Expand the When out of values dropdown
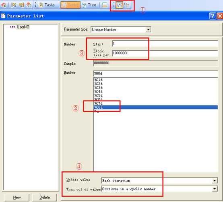Image resolution: width=223 pixels, height=202 pixels. coord(159,189)
